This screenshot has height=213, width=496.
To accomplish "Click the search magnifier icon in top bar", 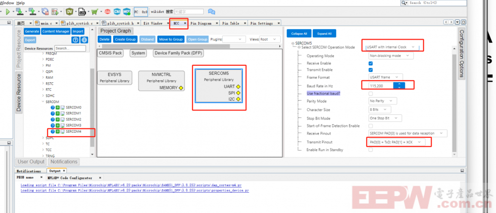I will pyautogui.click(x=404, y=2).
